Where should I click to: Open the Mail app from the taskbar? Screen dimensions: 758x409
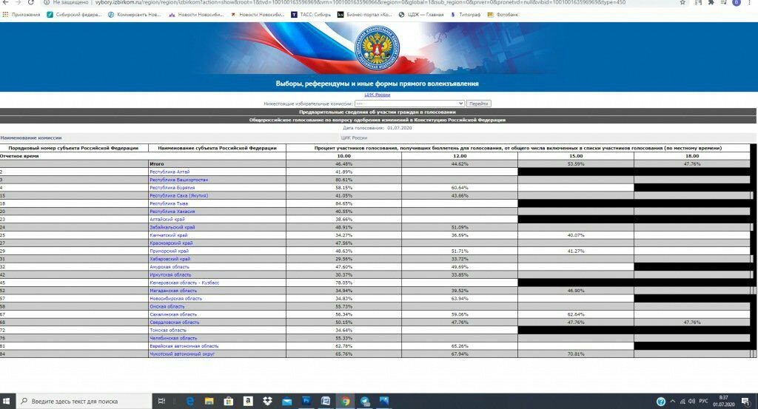click(x=286, y=402)
